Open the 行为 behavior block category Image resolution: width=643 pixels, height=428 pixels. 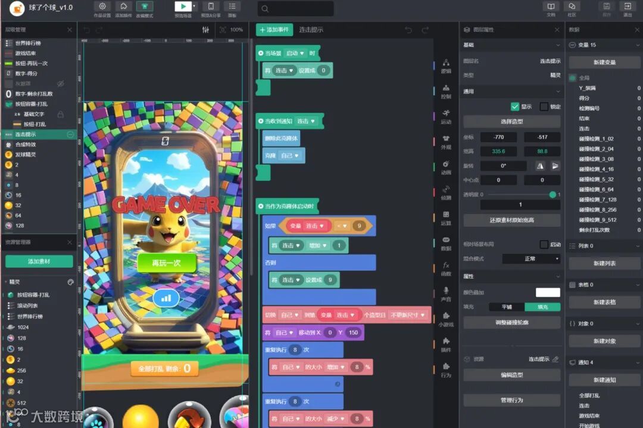(446, 370)
